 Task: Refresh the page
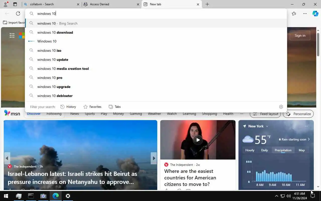18,14
